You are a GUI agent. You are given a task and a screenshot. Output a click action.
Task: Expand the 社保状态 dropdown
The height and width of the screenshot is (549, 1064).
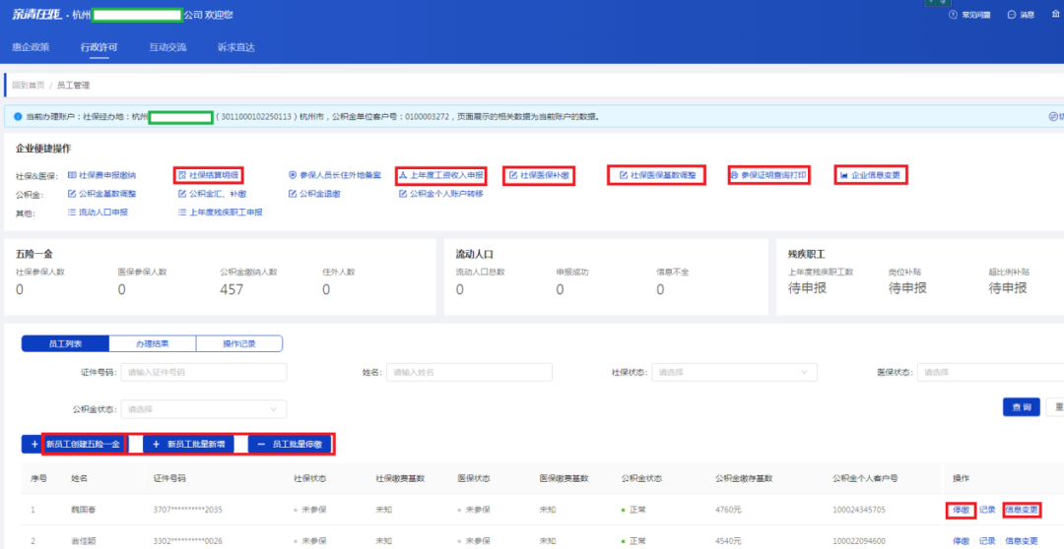[x=735, y=372]
